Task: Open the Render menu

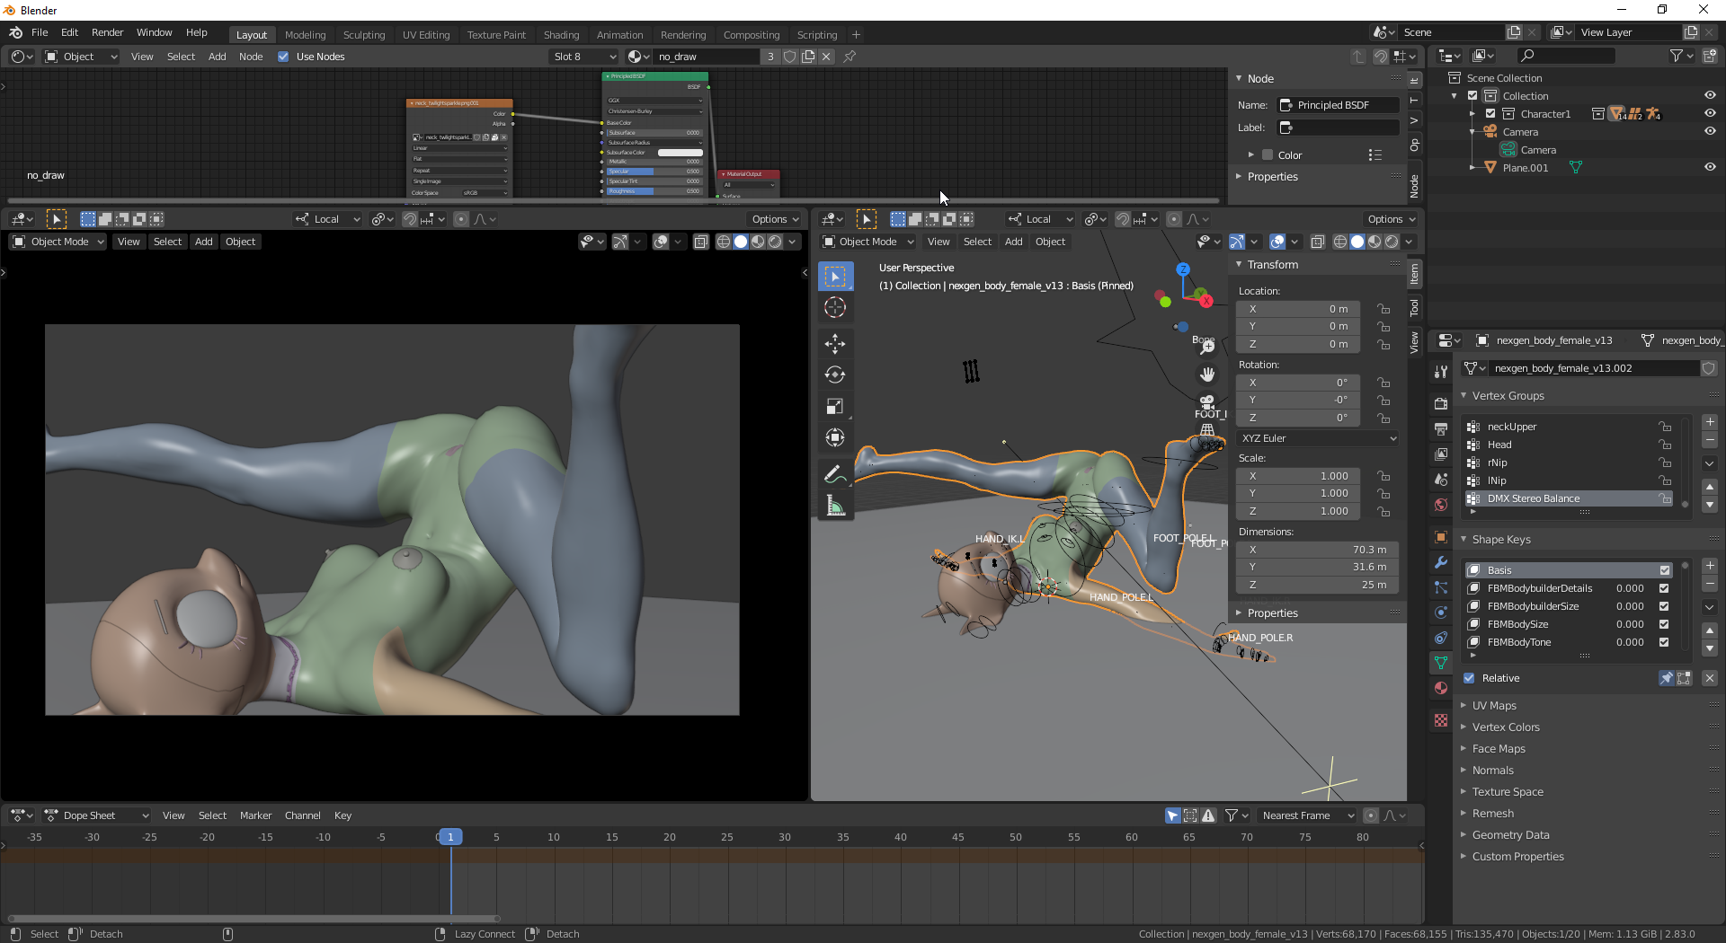Action: tap(107, 32)
